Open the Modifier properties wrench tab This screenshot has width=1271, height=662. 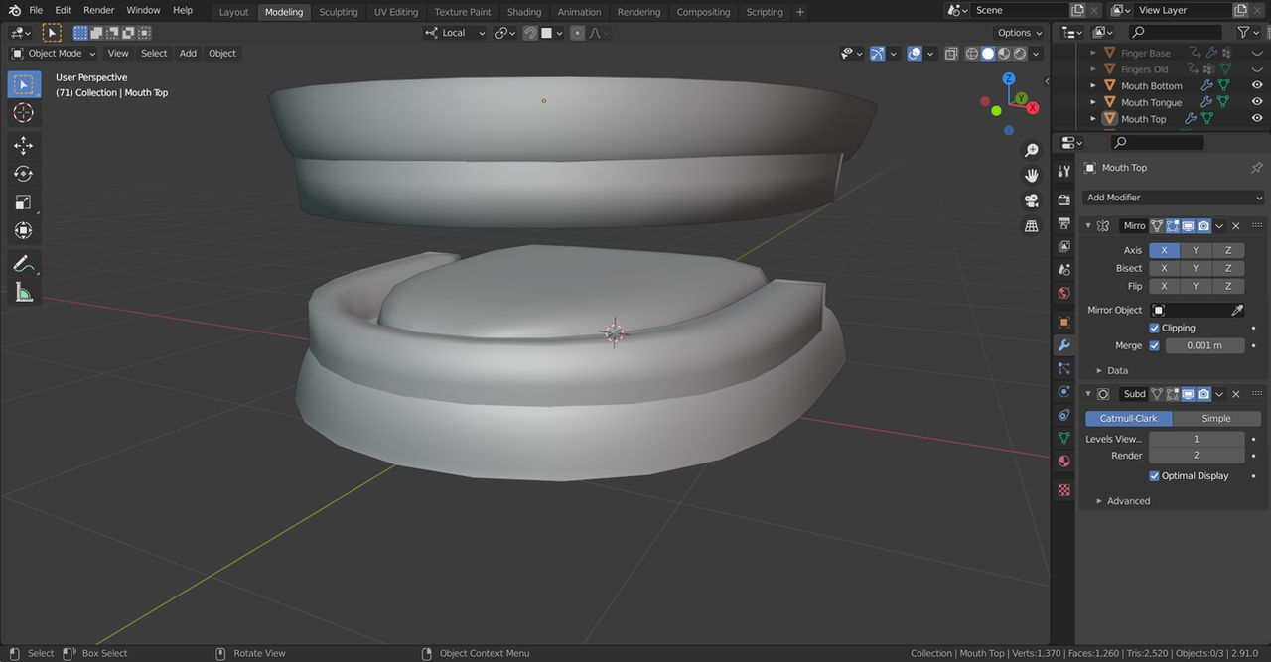pyautogui.click(x=1063, y=345)
